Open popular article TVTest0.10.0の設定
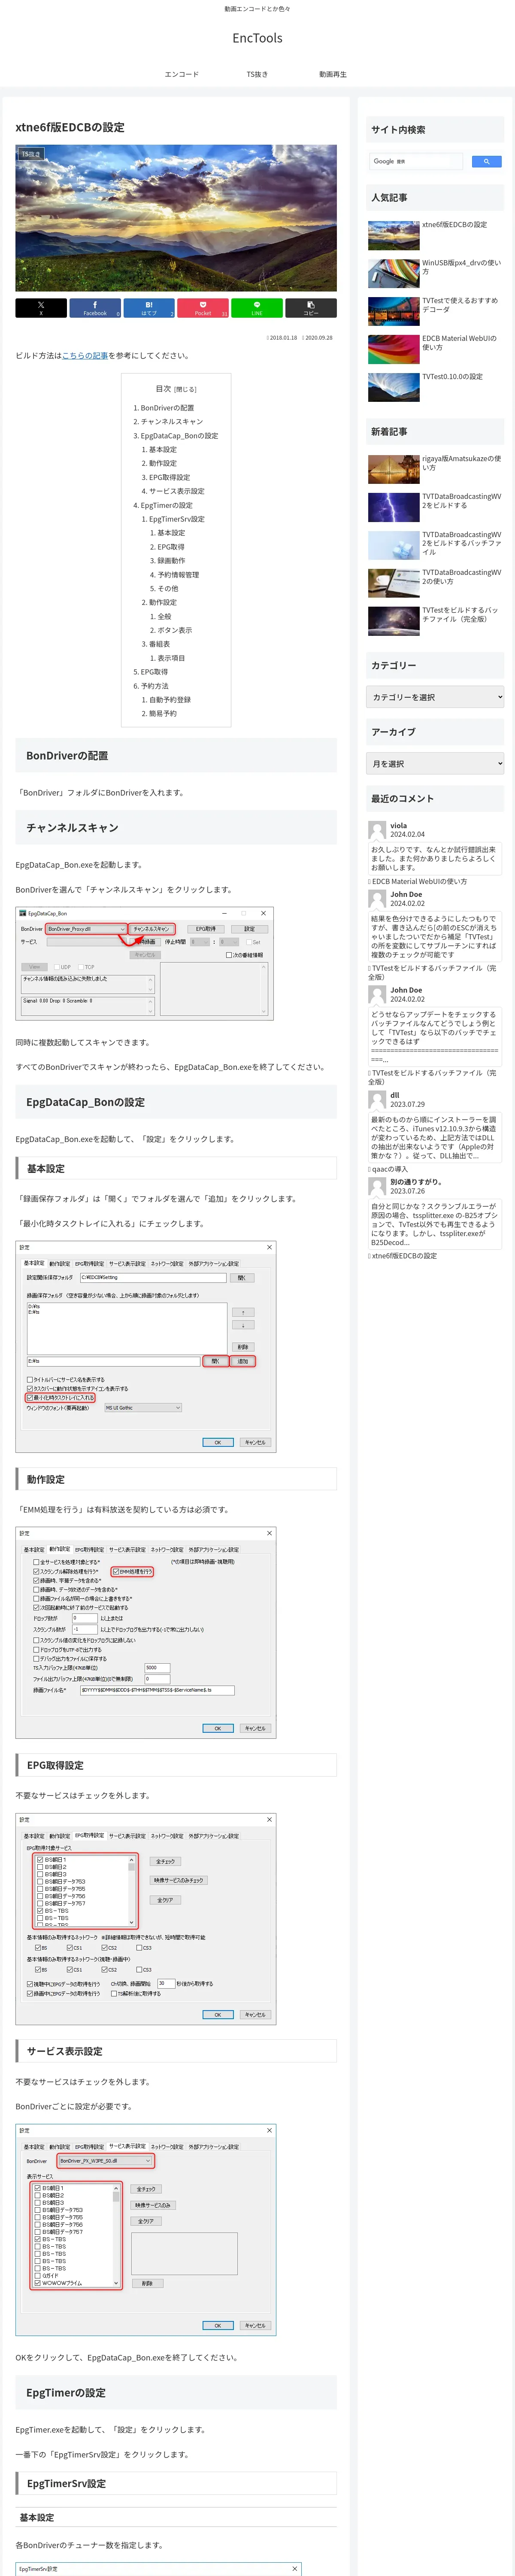This screenshot has width=515, height=2576. click(452, 377)
